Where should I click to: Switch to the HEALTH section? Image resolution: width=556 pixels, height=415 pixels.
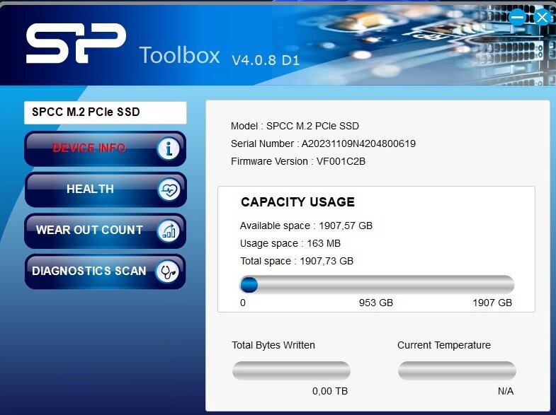pyautogui.click(x=106, y=190)
